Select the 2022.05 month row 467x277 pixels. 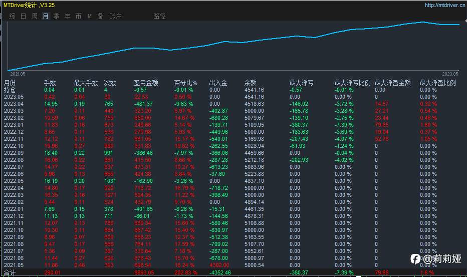tap(233, 181)
